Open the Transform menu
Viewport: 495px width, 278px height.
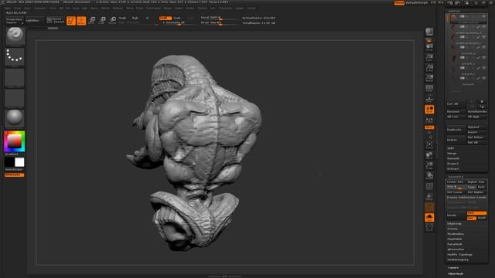pyautogui.click(x=225, y=8)
